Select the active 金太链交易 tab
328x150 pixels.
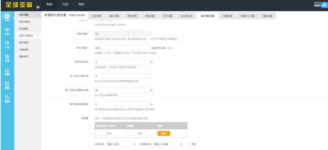pyautogui.click(x=207, y=16)
